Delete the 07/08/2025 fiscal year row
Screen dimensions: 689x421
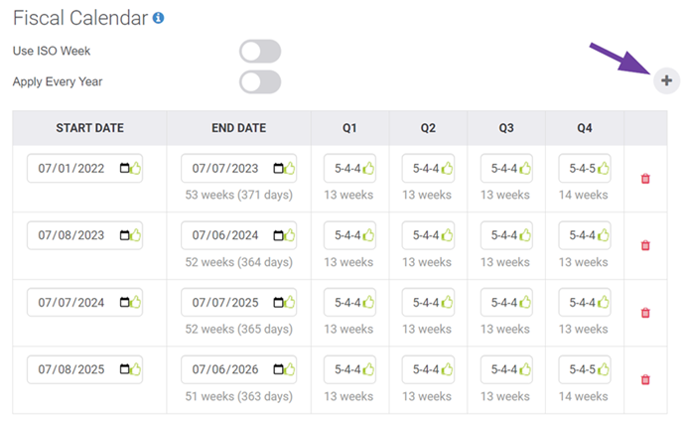pos(645,379)
